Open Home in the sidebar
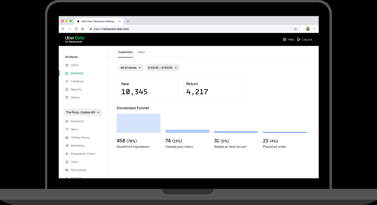 click(x=75, y=65)
